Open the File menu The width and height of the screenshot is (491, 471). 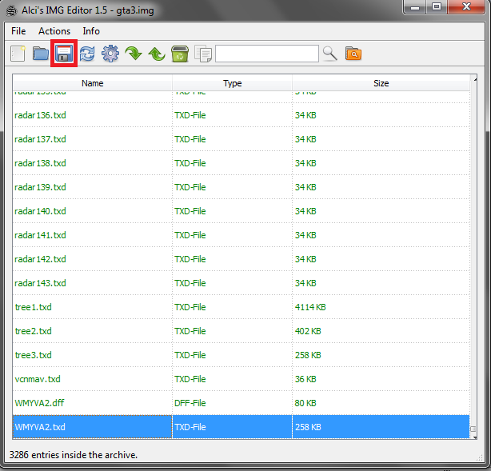click(x=18, y=31)
